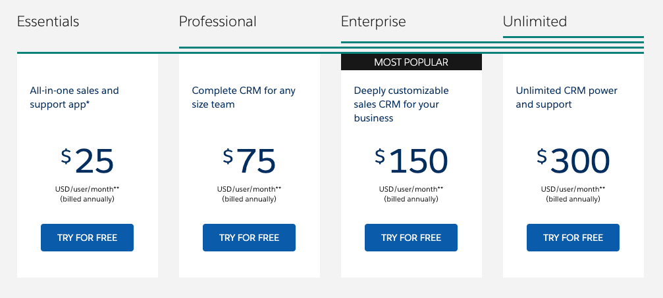Screen dimensions: 663x298
Task: Click 'Deeply customizable sales CRM' description
Action: point(401,104)
